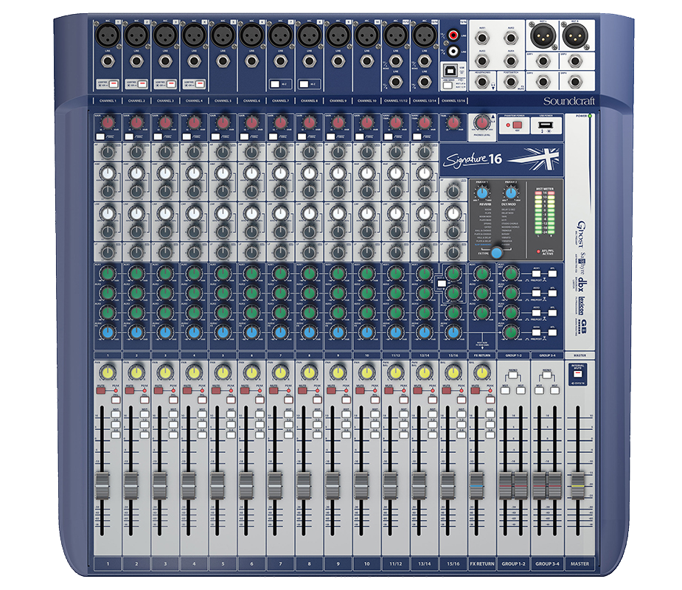The image size is (682, 590).
Task: Click the FX TYPE selector knob
Action: pyautogui.click(x=496, y=253)
